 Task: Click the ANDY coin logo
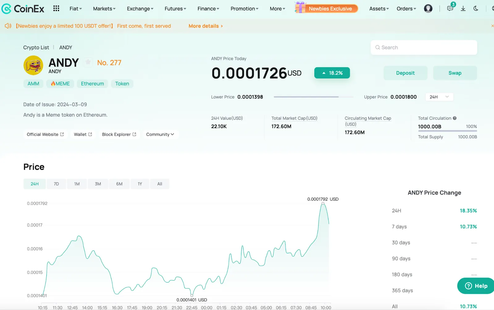33,65
